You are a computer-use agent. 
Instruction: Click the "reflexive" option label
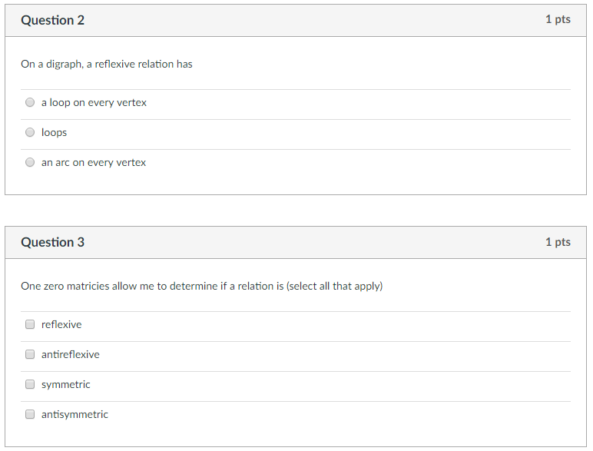tap(61, 324)
